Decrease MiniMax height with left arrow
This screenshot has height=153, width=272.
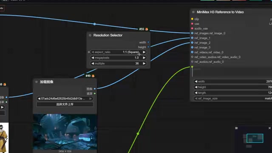(196, 87)
